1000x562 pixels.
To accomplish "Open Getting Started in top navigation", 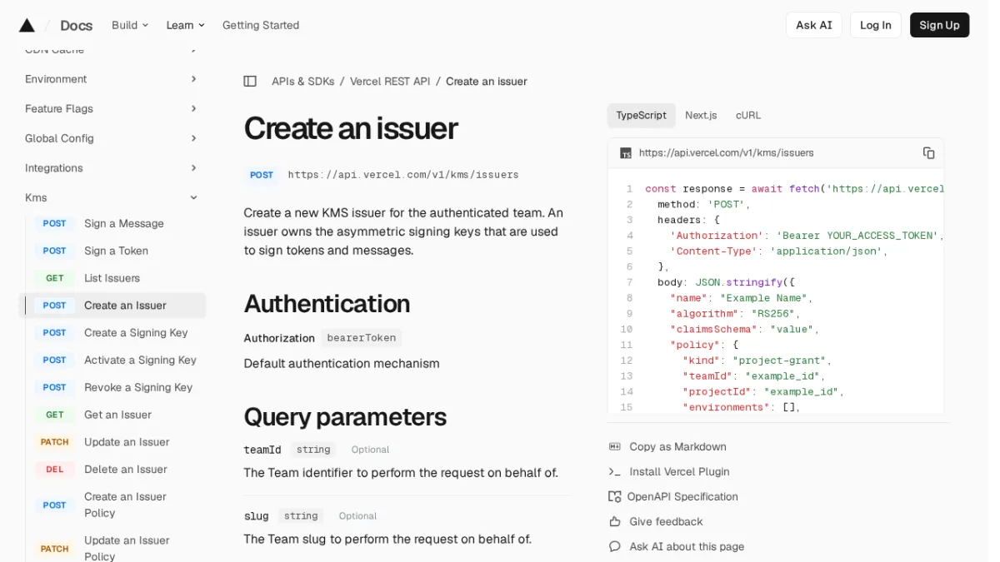I will coord(261,25).
